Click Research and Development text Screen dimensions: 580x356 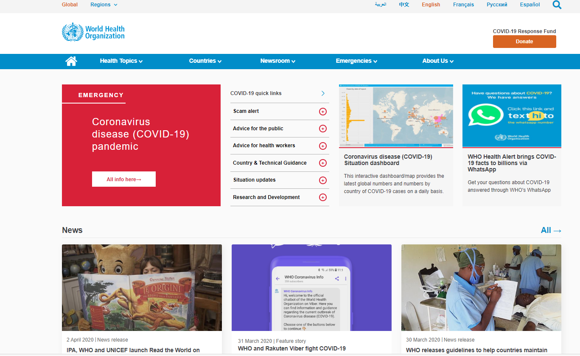tap(266, 197)
